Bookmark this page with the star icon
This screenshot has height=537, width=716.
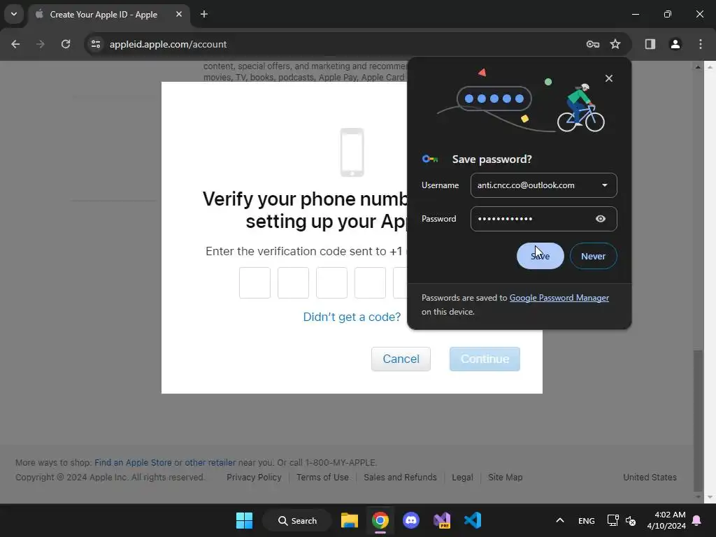(x=615, y=44)
